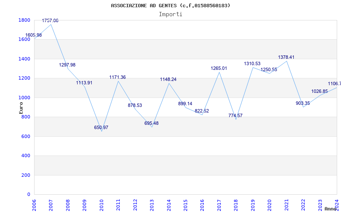Click the 1605.98 data label for 2006
341x213 pixels.
coord(34,35)
